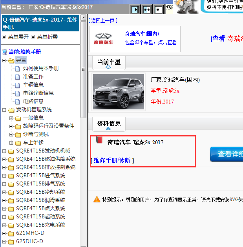Click the Tiggo 5x car photo
Screen dimensions: 243x247
119,92
